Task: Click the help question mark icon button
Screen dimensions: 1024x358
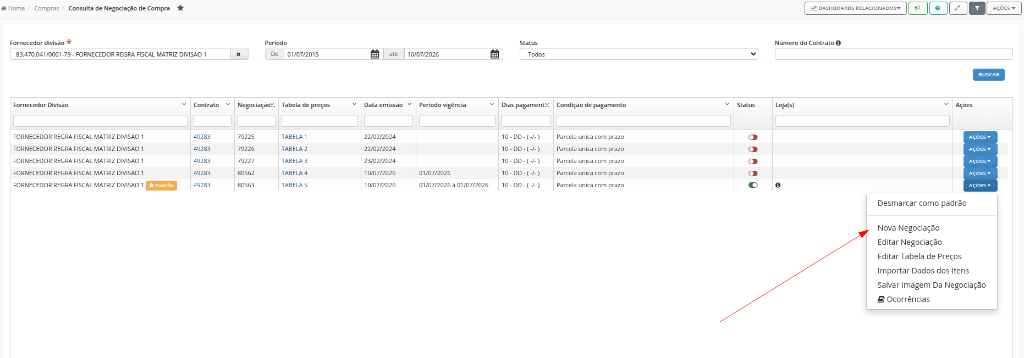Action: pyautogui.click(x=938, y=8)
